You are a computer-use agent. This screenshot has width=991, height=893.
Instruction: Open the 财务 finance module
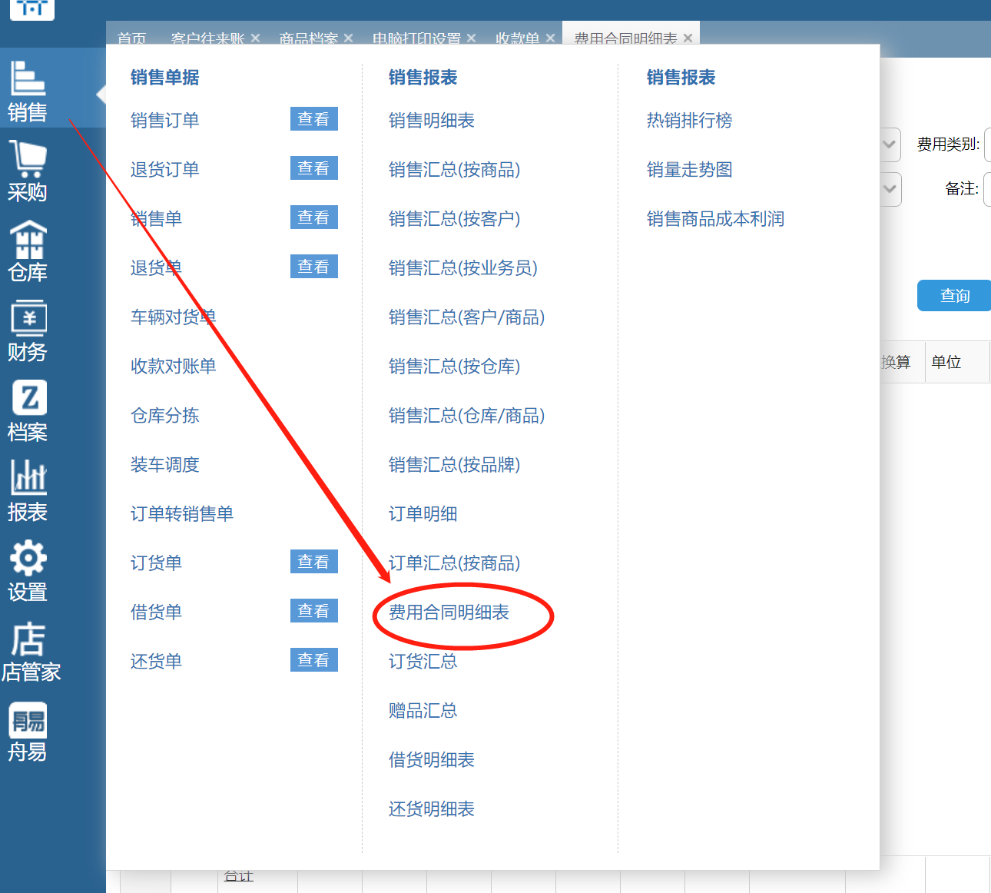pos(28,331)
